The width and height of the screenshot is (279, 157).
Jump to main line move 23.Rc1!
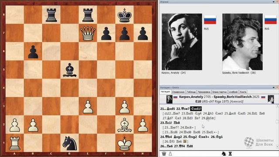point(167,123)
